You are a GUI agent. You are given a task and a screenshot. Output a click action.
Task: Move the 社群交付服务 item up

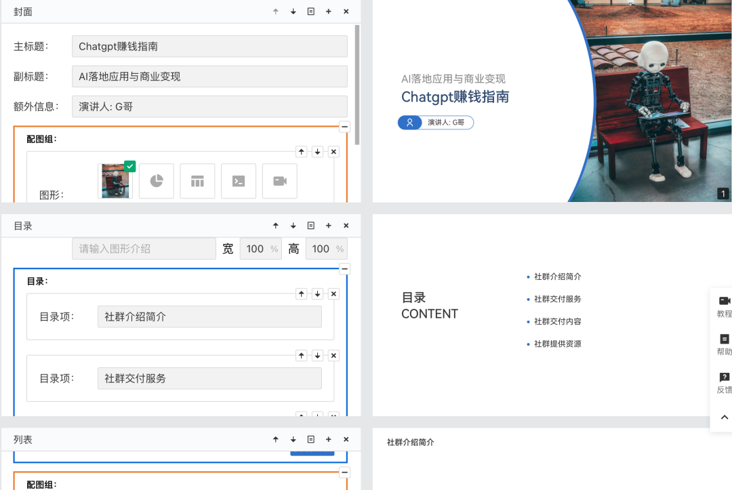[x=302, y=356]
